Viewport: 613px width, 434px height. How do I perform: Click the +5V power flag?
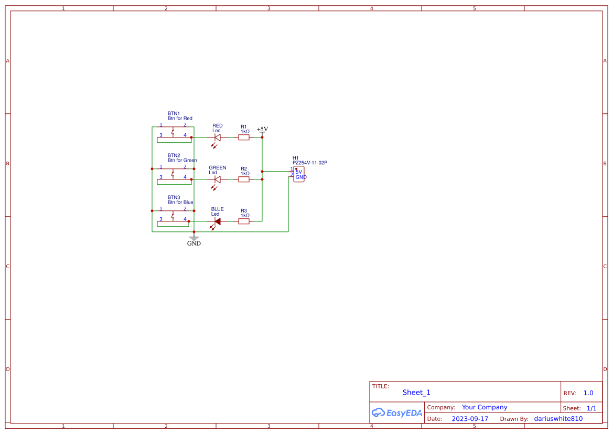point(261,129)
